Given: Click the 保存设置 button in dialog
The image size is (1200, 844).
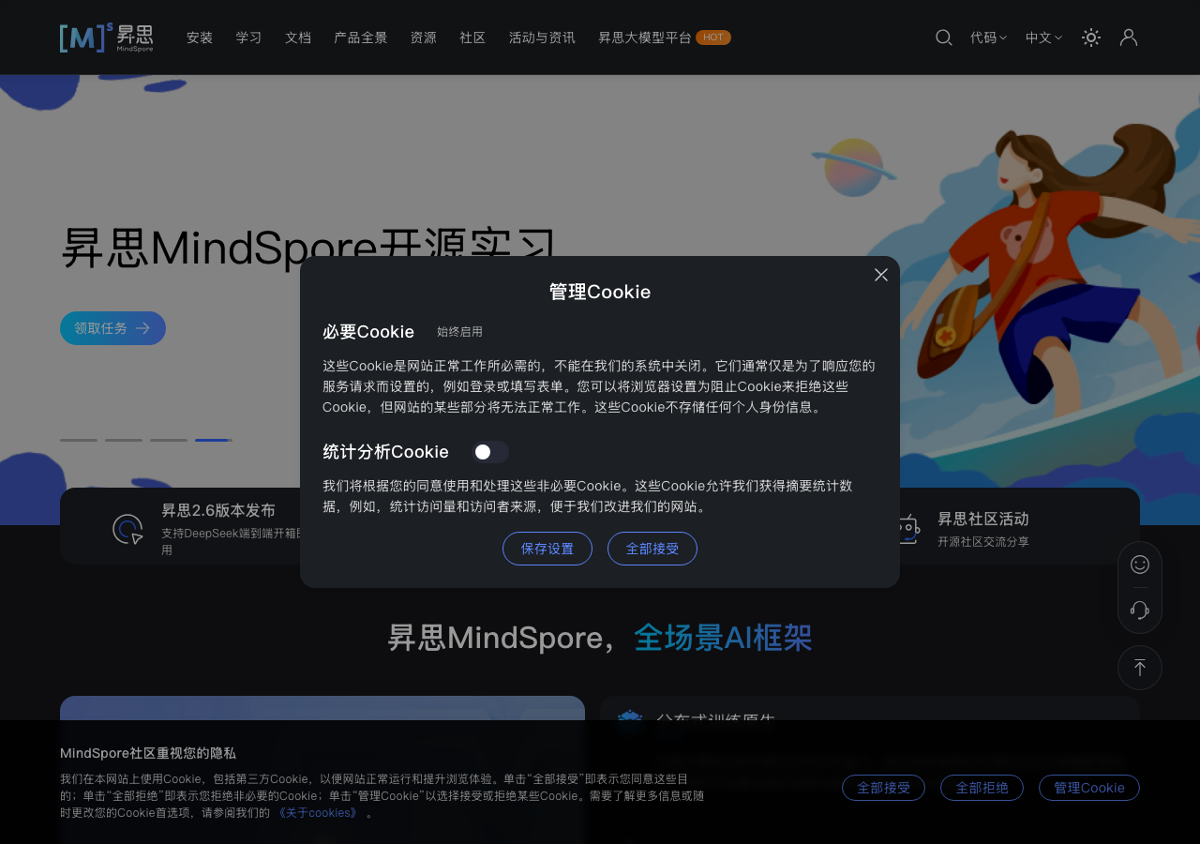Looking at the screenshot, I should [x=547, y=549].
